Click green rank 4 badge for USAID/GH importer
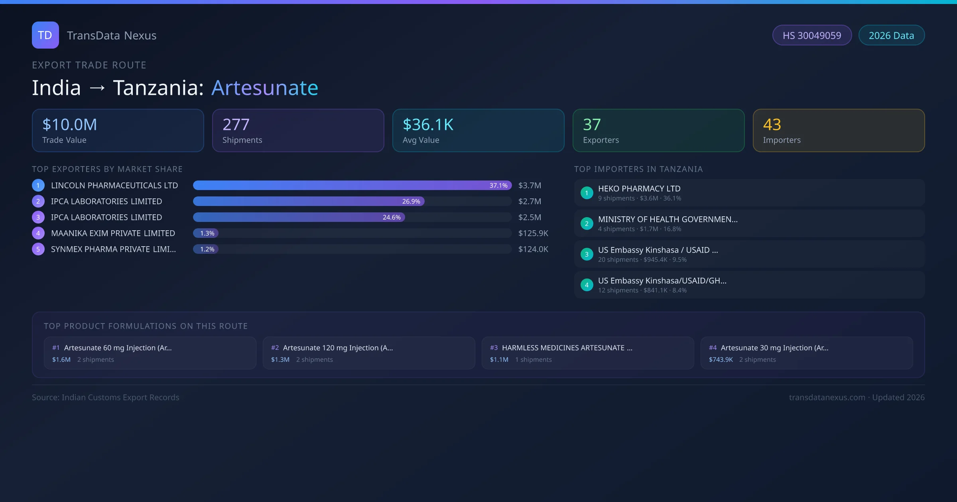957x502 pixels. (x=587, y=285)
